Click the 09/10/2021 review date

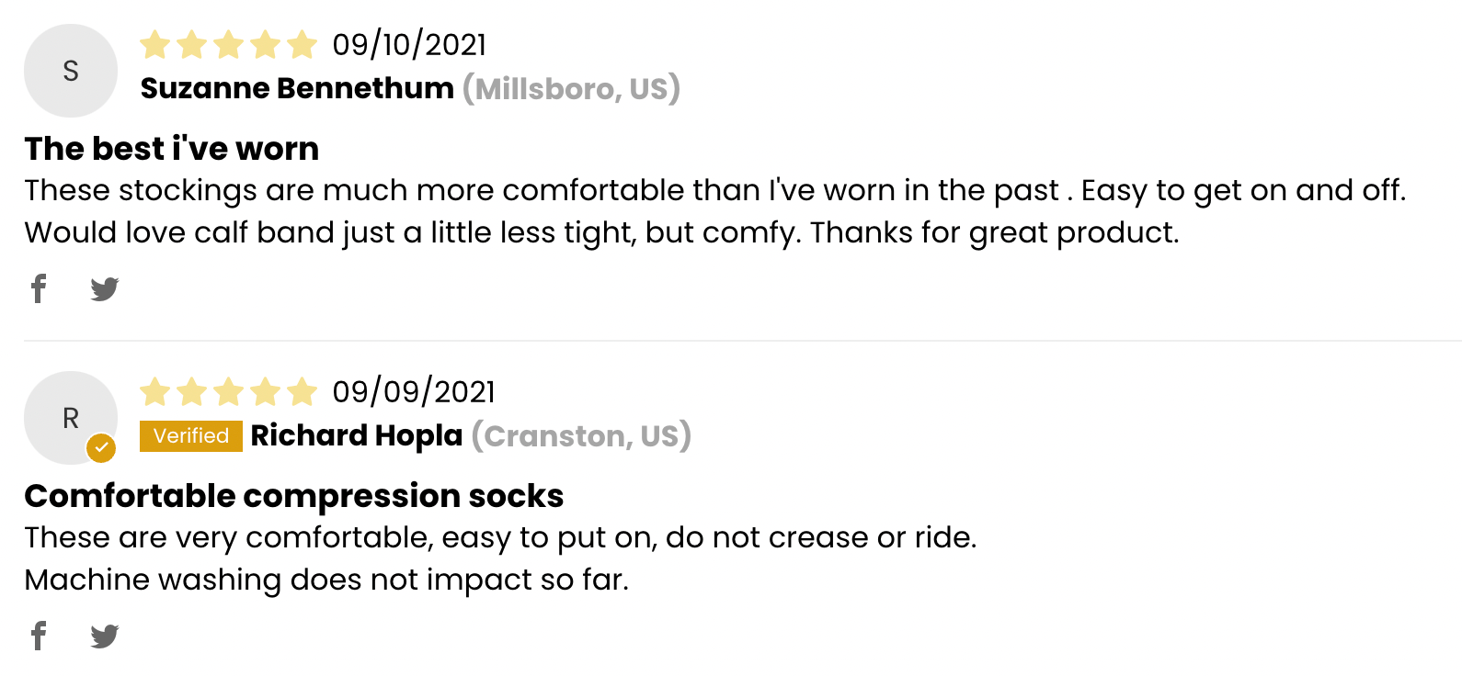coord(409,44)
